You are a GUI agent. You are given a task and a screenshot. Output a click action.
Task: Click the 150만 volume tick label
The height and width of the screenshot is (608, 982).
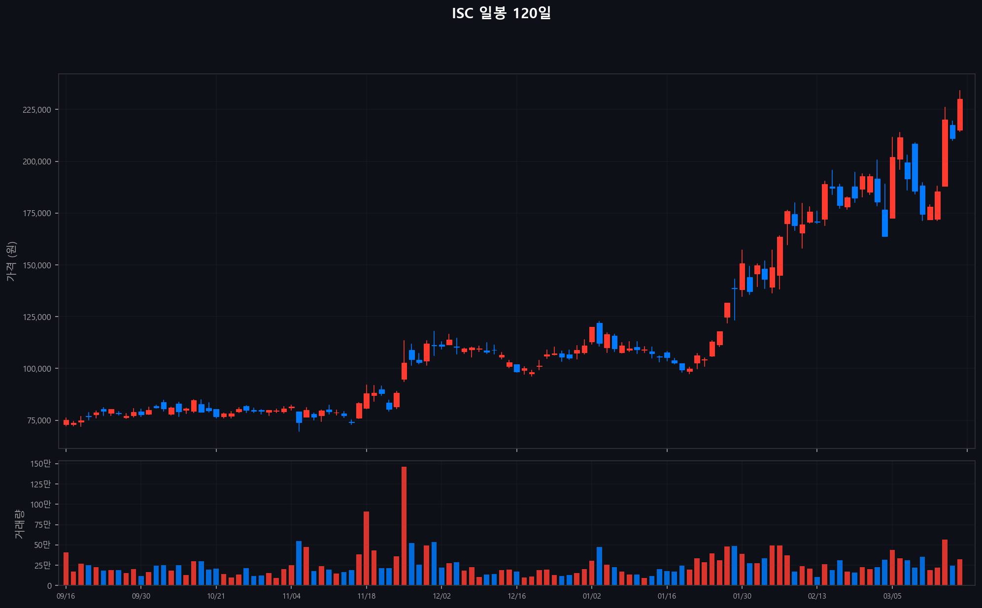pos(40,464)
